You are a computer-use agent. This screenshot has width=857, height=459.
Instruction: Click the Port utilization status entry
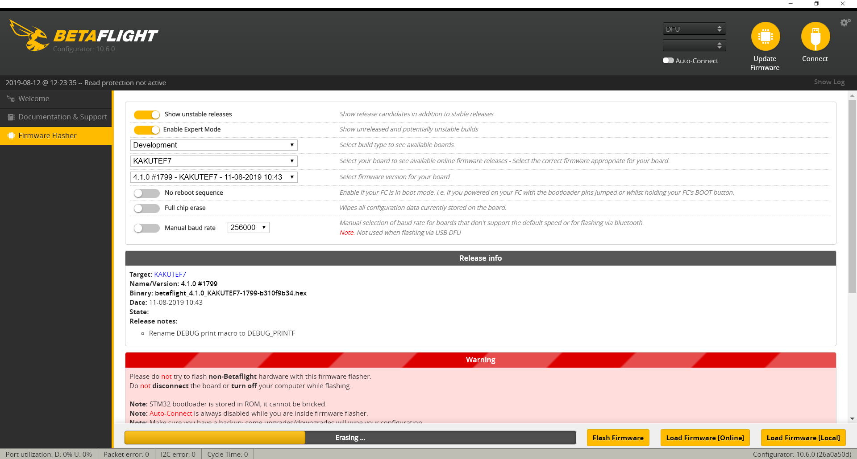(49, 454)
